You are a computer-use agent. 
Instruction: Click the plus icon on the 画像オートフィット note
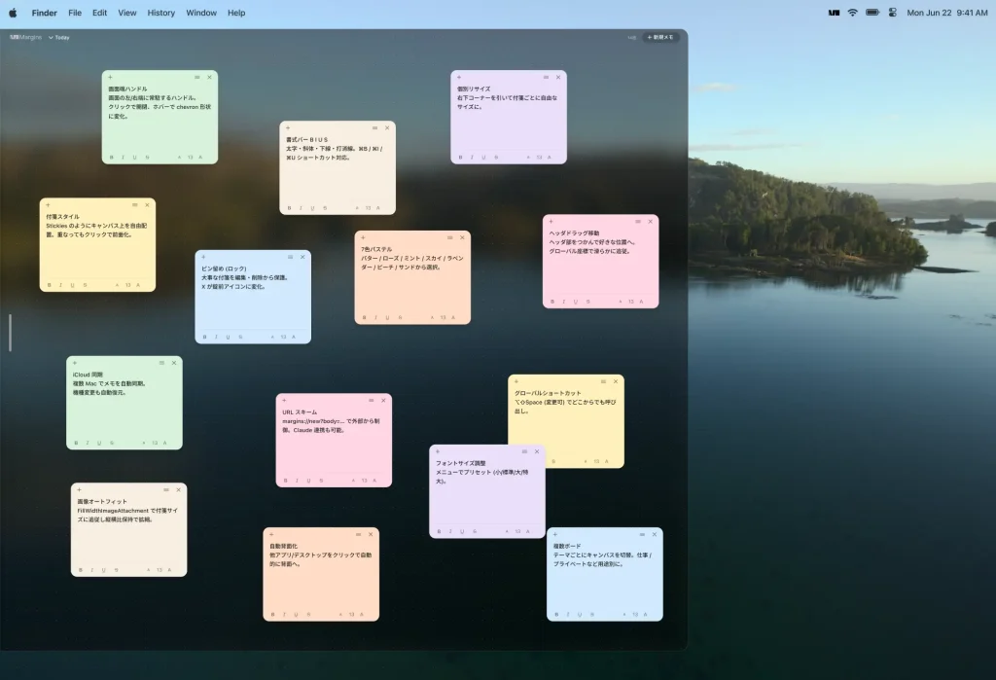click(x=80, y=490)
